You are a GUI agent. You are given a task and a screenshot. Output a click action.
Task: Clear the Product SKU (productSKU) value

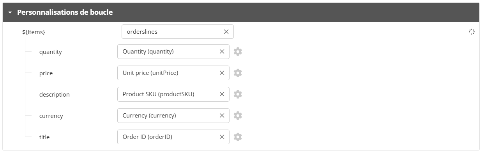coord(222,94)
